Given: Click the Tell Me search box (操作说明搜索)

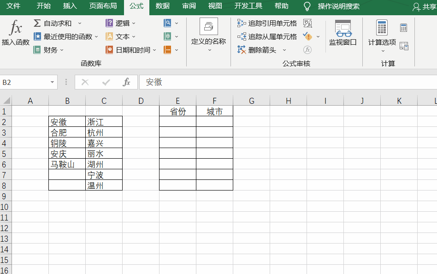Looking at the screenshot, I should pos(339,6).
